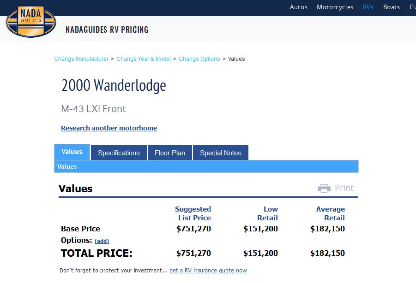This screenshot has width=416, height=283.
Task: Get an RV insurance quote now
Action: pyautogui.click(x=208, y=271)
